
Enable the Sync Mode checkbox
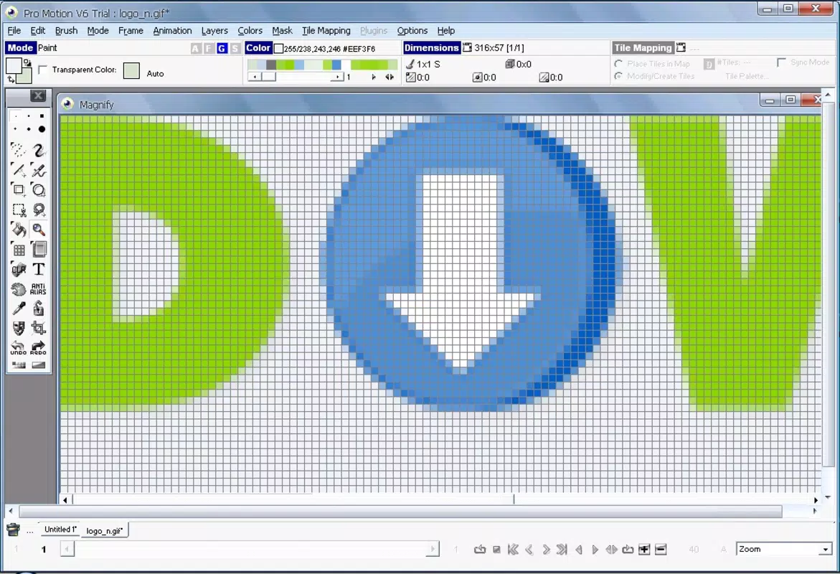click(782, 62)
